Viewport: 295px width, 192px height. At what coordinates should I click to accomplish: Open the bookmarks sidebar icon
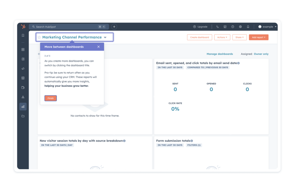[x=23, y=35]
